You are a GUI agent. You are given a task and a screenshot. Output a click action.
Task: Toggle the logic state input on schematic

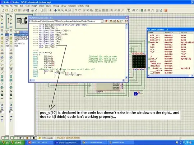[136, 94]
